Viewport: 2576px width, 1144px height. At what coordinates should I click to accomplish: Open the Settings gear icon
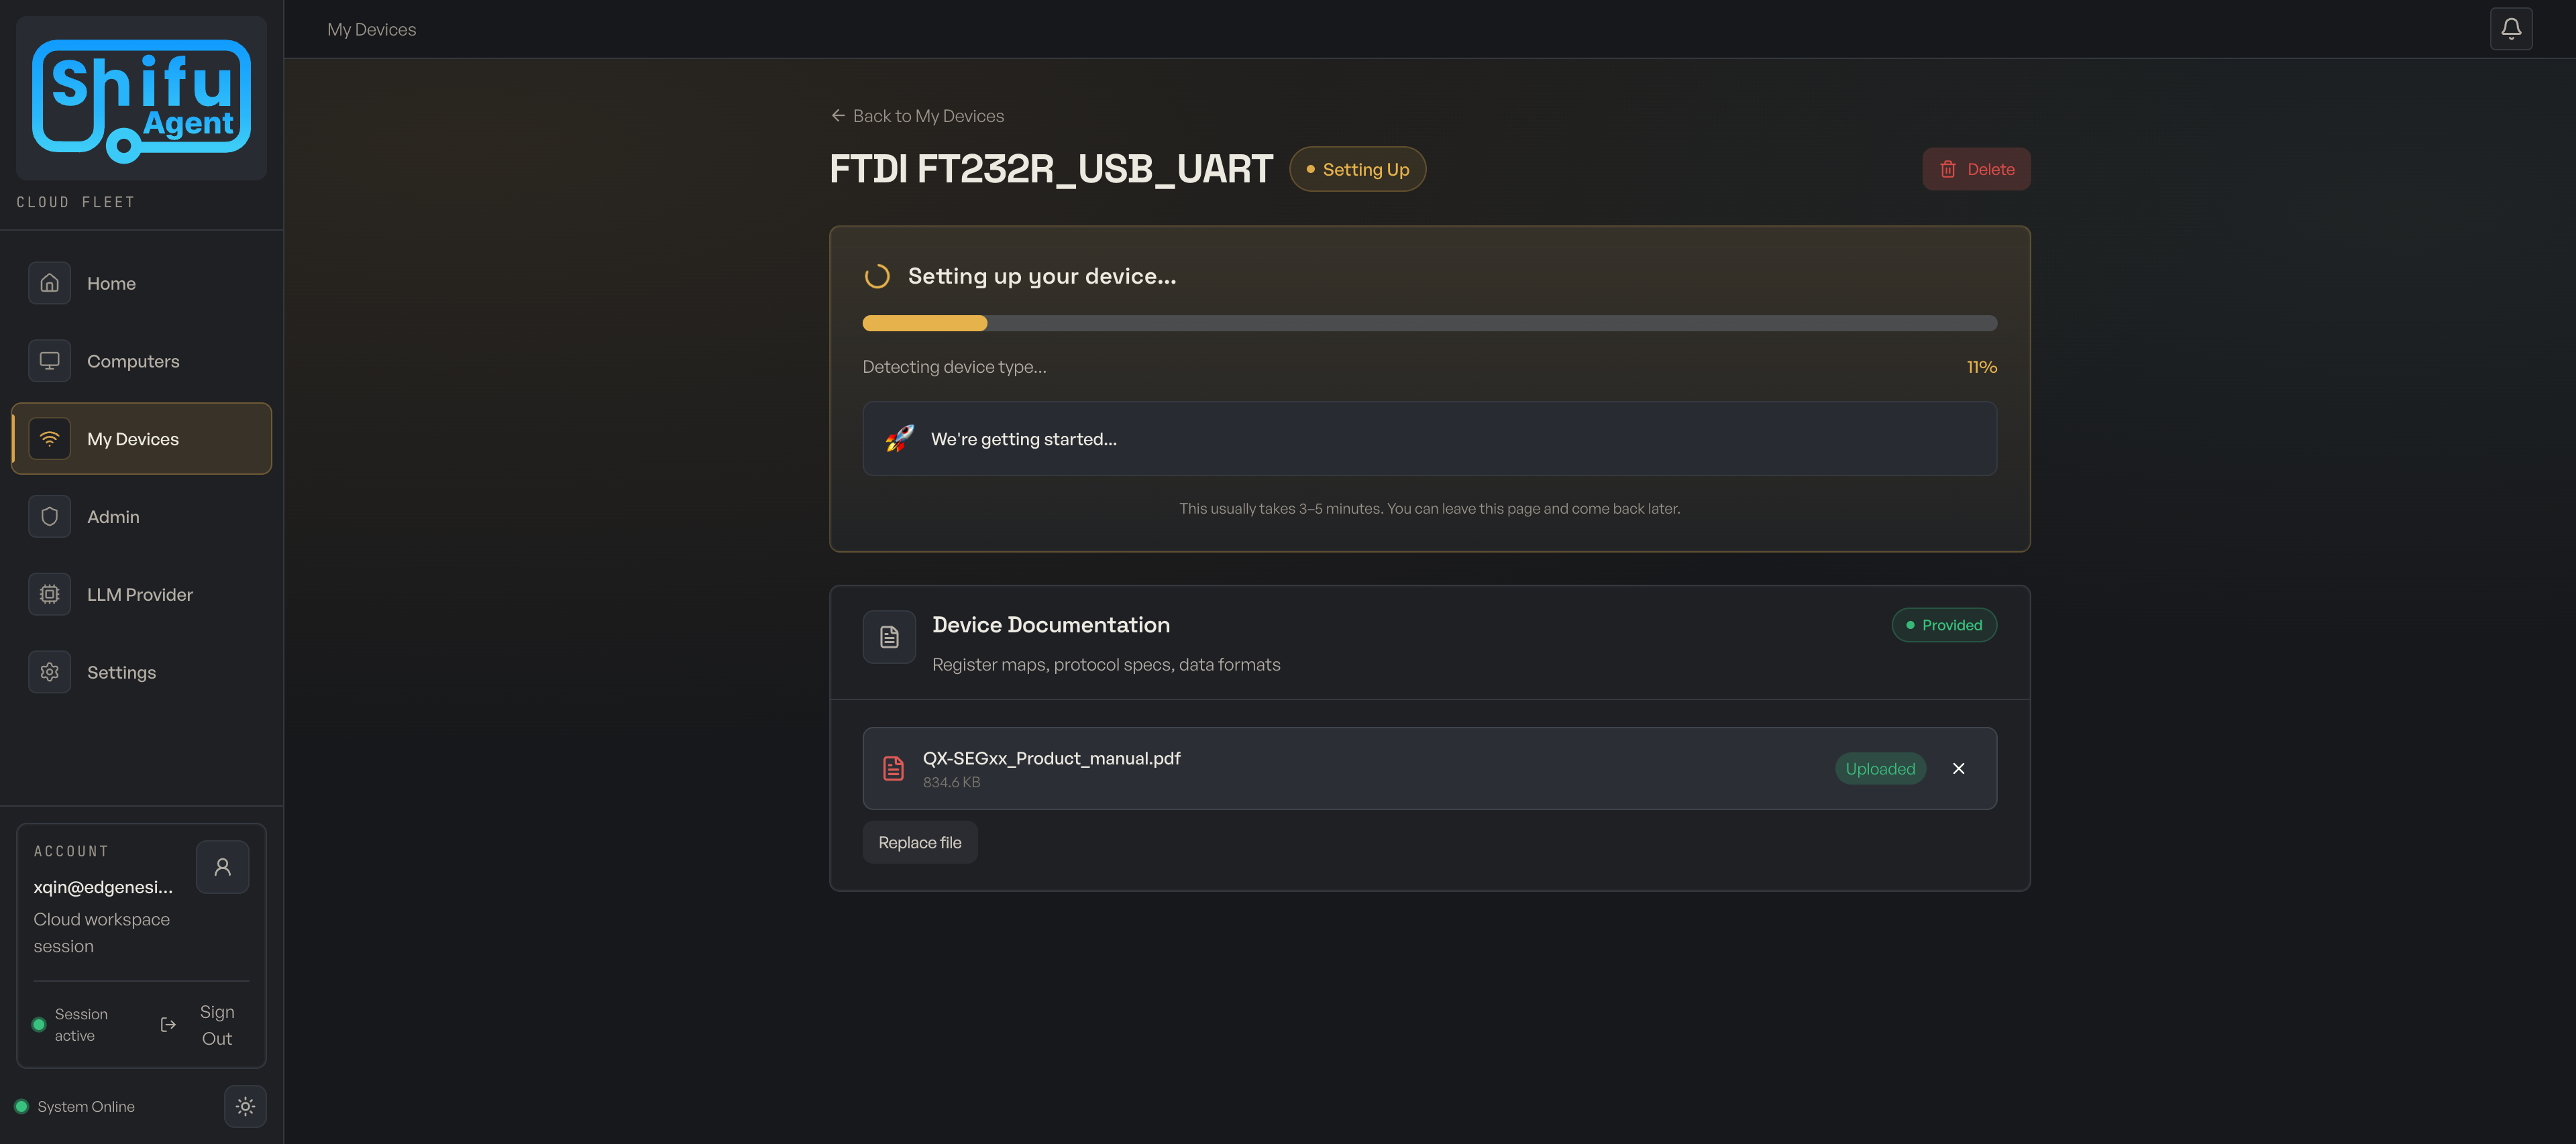pos(49,671)
